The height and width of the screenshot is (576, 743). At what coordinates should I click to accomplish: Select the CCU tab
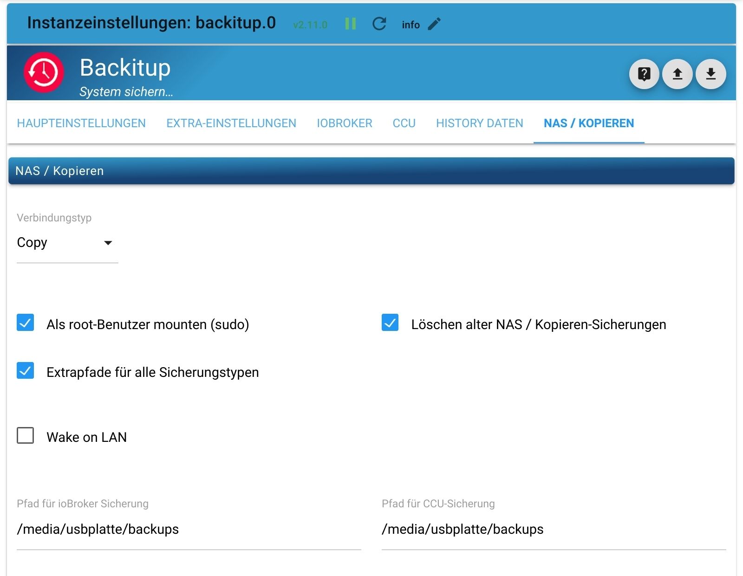pos(404,123)
